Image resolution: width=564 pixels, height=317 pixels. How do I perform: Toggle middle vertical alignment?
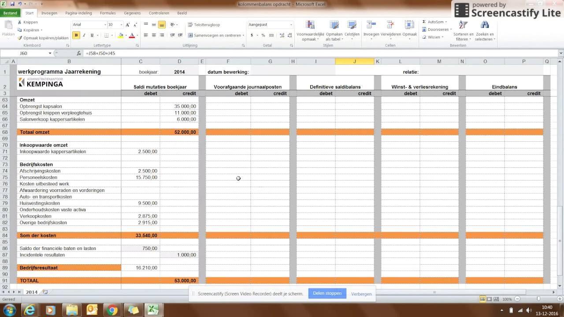click(x=154, y=25)
